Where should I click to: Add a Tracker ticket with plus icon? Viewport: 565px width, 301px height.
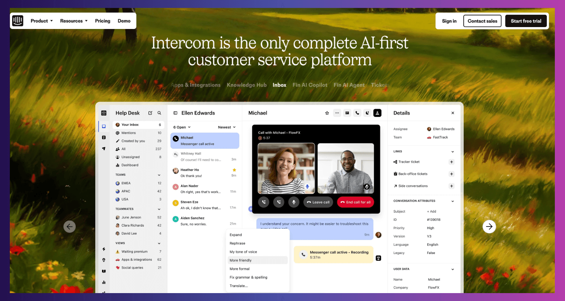(x=452, y=162)
